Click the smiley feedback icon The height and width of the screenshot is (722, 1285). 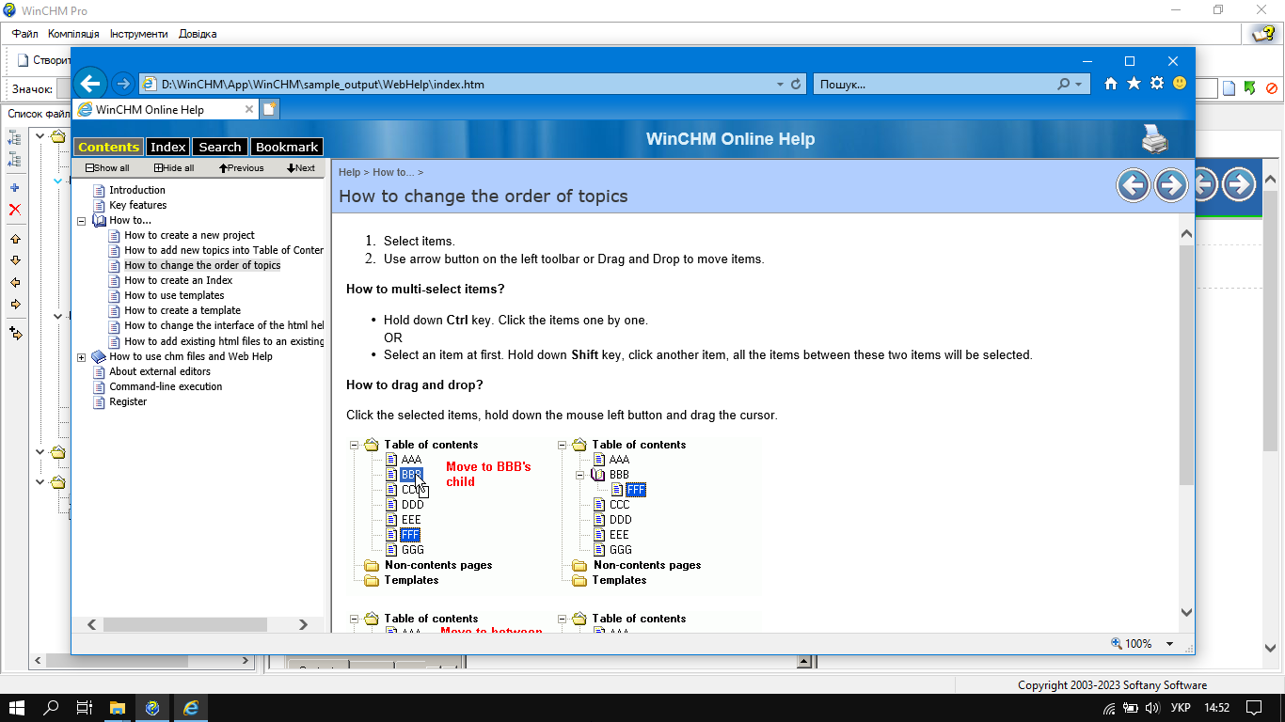coord(1180,84)
